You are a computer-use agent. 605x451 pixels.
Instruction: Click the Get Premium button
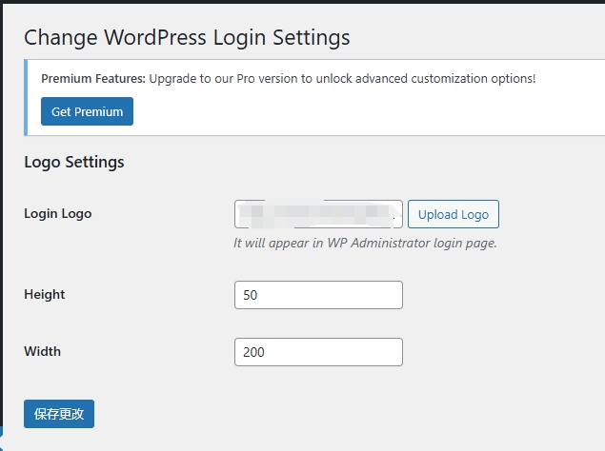click(x=87, y=111)
